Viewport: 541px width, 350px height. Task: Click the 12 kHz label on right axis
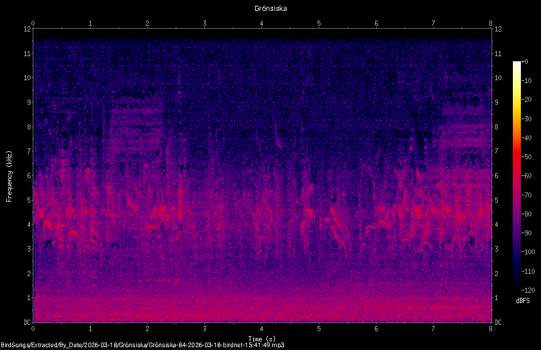coord(498,29)
